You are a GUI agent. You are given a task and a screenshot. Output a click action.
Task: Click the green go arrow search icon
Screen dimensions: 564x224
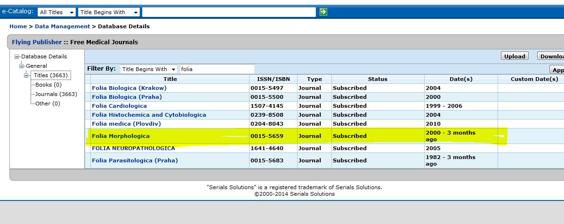(323, 12)
